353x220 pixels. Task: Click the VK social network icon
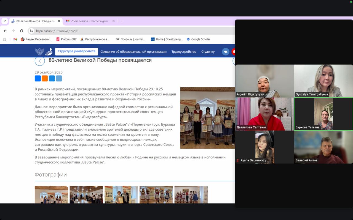point(225,51)
